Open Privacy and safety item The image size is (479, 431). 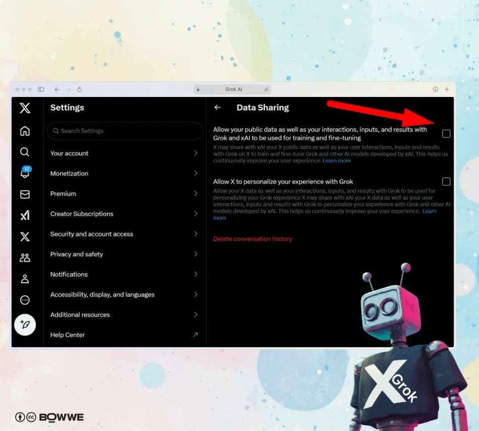(125, 254)
